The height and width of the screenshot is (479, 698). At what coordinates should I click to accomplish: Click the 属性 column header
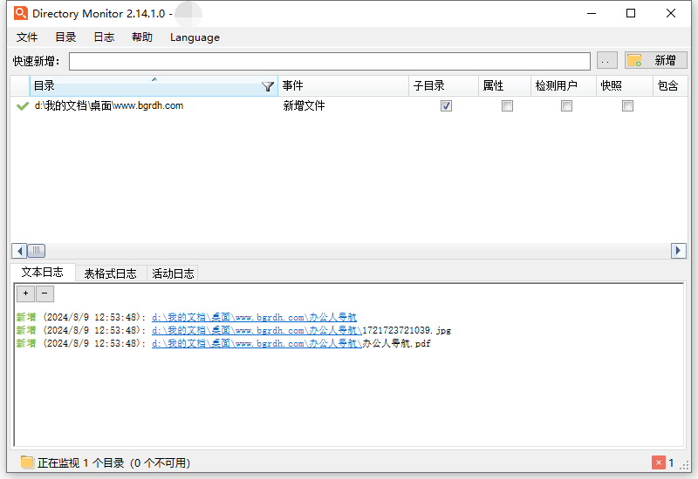click(x=505, y=85)
